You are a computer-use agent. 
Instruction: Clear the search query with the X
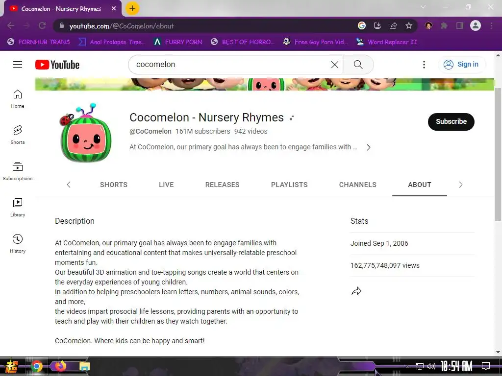[334, 65]
